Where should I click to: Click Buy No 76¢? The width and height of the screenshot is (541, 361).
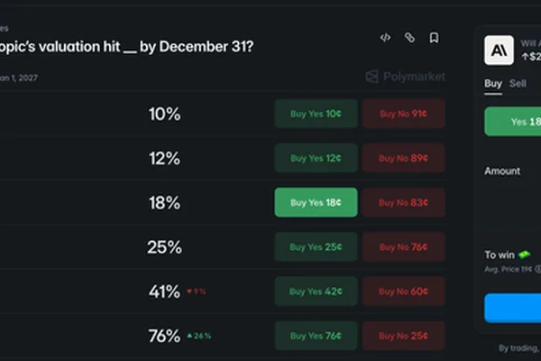tap(404, 246)
